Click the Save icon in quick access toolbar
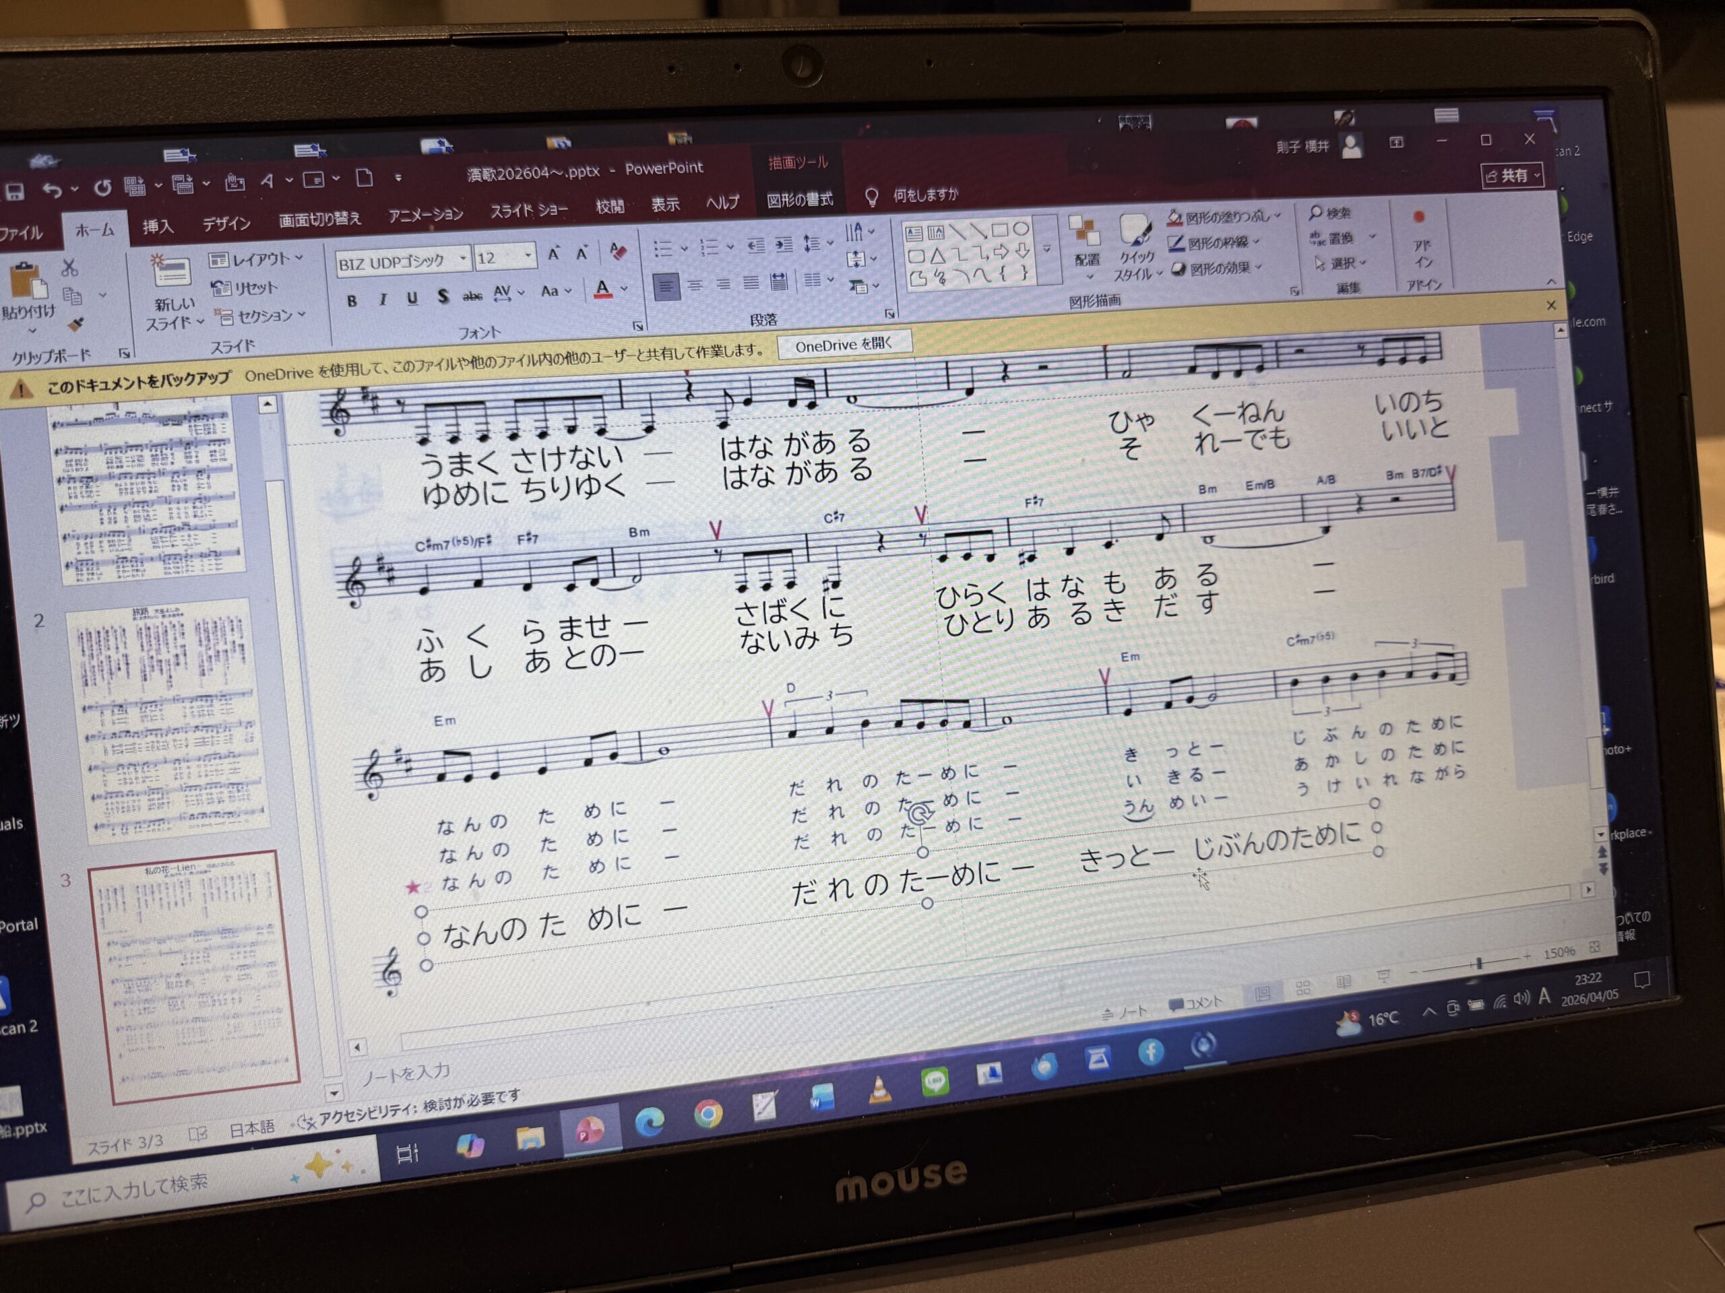The height and width of the screenshot is (1293, 1725). pyautogui.click(x=14, y=192)
